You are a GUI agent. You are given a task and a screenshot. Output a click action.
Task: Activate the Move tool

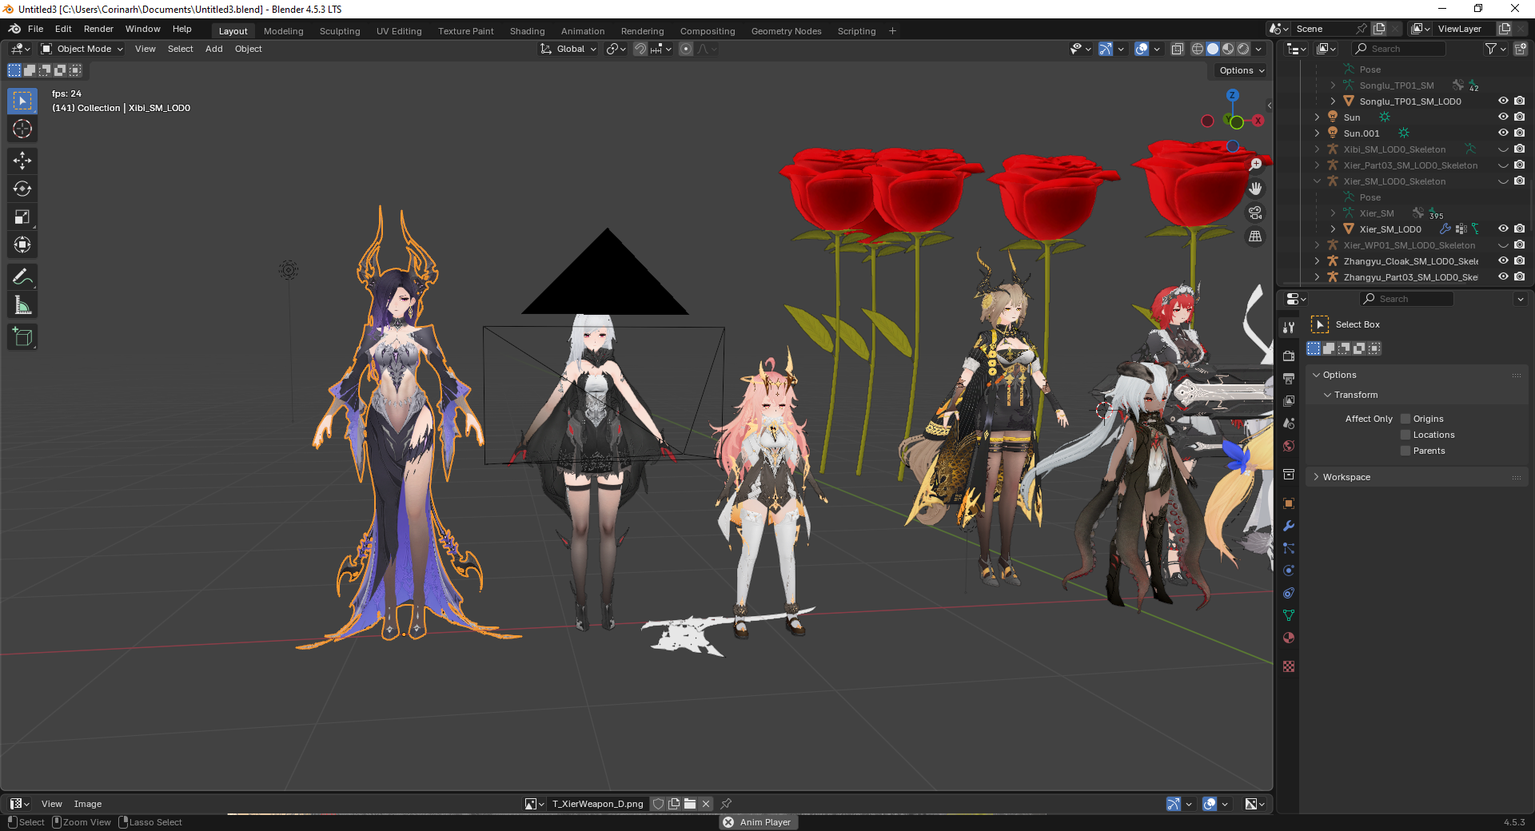point(22,161)
